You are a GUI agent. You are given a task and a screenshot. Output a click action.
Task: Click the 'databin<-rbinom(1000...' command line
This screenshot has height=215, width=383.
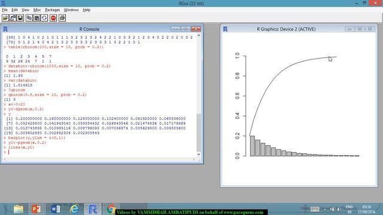59,66
